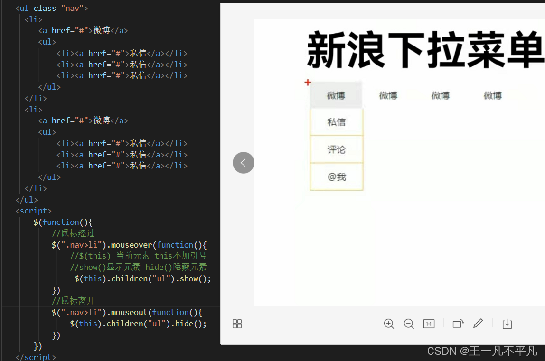Image resolution: width=545 pixels, height=361 pixels.
Task: Click the 当前元素 this不加引号 comment line
Action: (138, 256)
